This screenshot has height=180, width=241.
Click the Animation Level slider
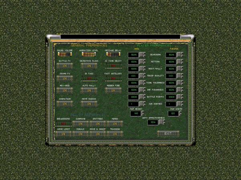pyautogui.click(x=88, y=54)
